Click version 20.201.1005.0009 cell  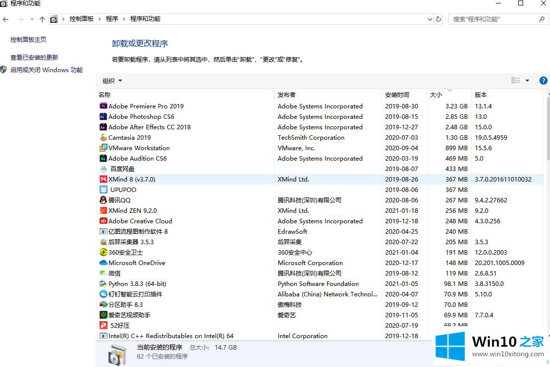(x=500, y=263)
